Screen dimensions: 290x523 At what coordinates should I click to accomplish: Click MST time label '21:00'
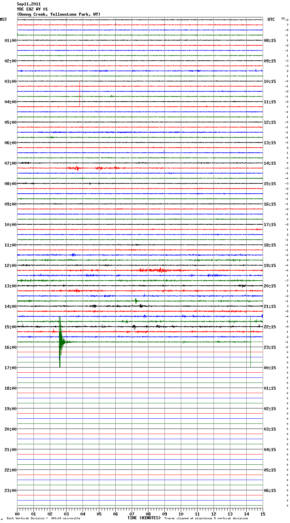pos(10,450)
